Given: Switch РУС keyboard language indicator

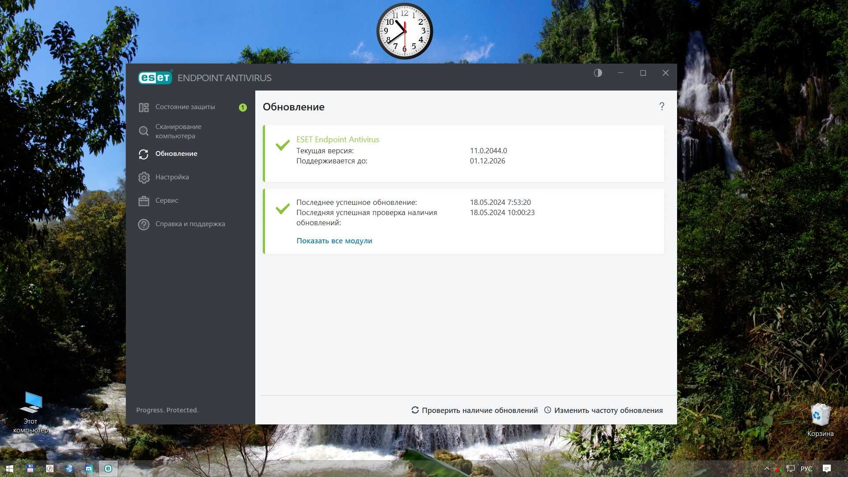Looking at the screenshot, I should coord(806,469).
